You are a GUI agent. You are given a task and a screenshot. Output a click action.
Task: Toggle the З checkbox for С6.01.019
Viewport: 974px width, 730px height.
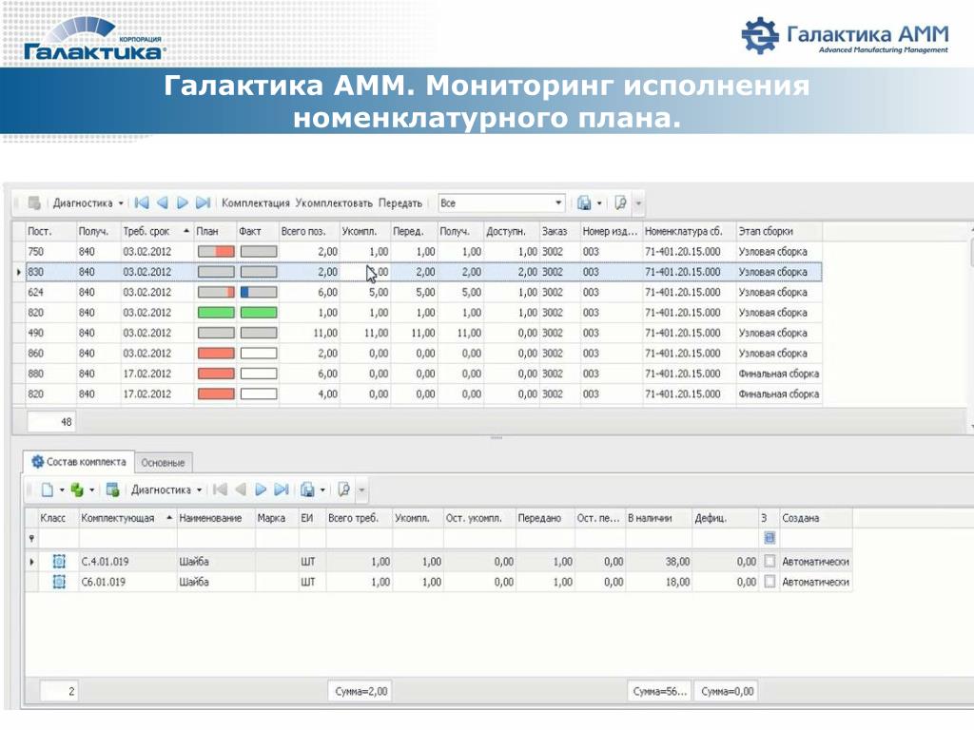tap(769, 582)
